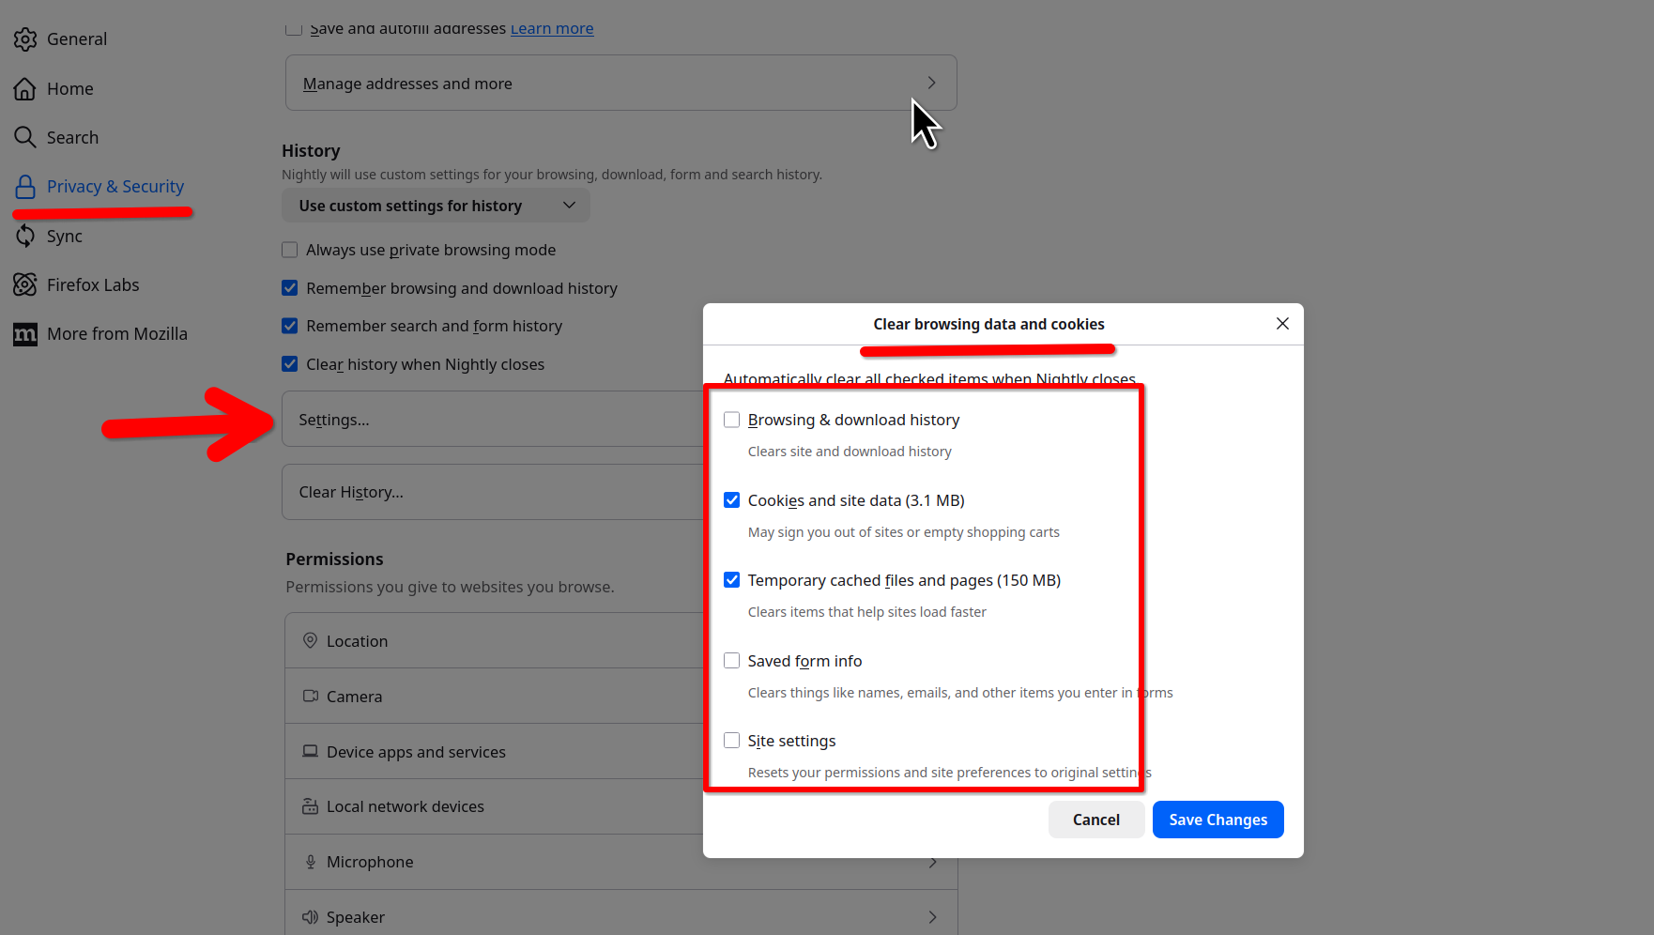The width and height of the screenshot is (1654, 935).
Task: Click the Firefox Labs icon
Action: click(25, 284)
